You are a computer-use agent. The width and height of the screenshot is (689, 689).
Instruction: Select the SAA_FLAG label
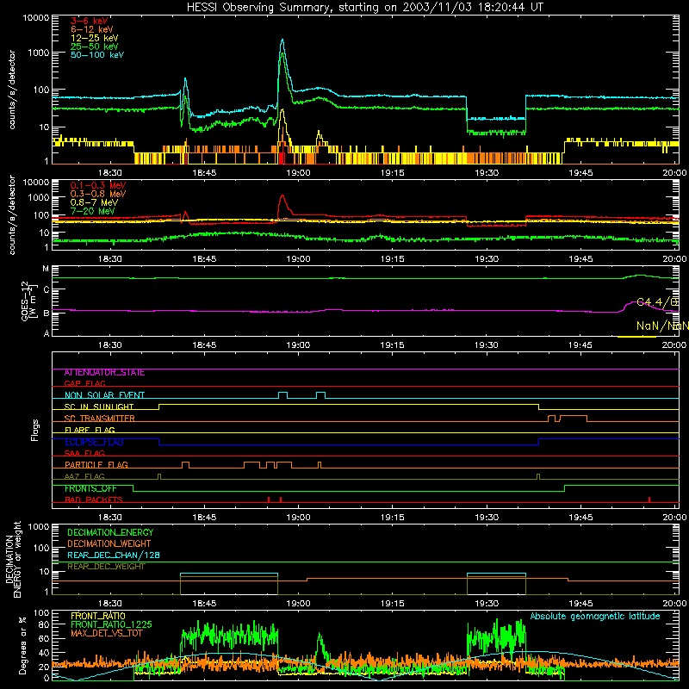pyautogui.click(x=84, y=453)
